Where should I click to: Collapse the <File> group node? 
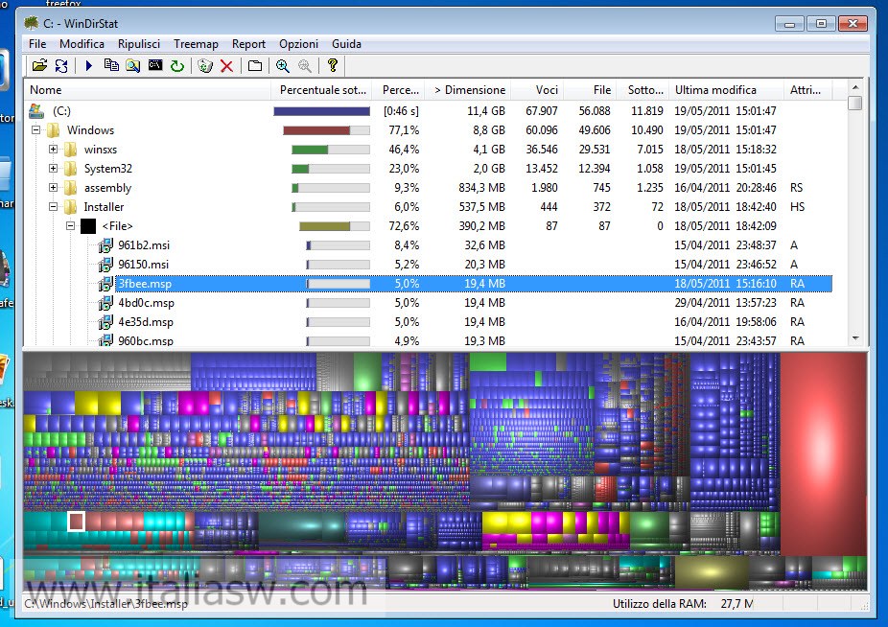pyautogui.click(x=70, y=226)
